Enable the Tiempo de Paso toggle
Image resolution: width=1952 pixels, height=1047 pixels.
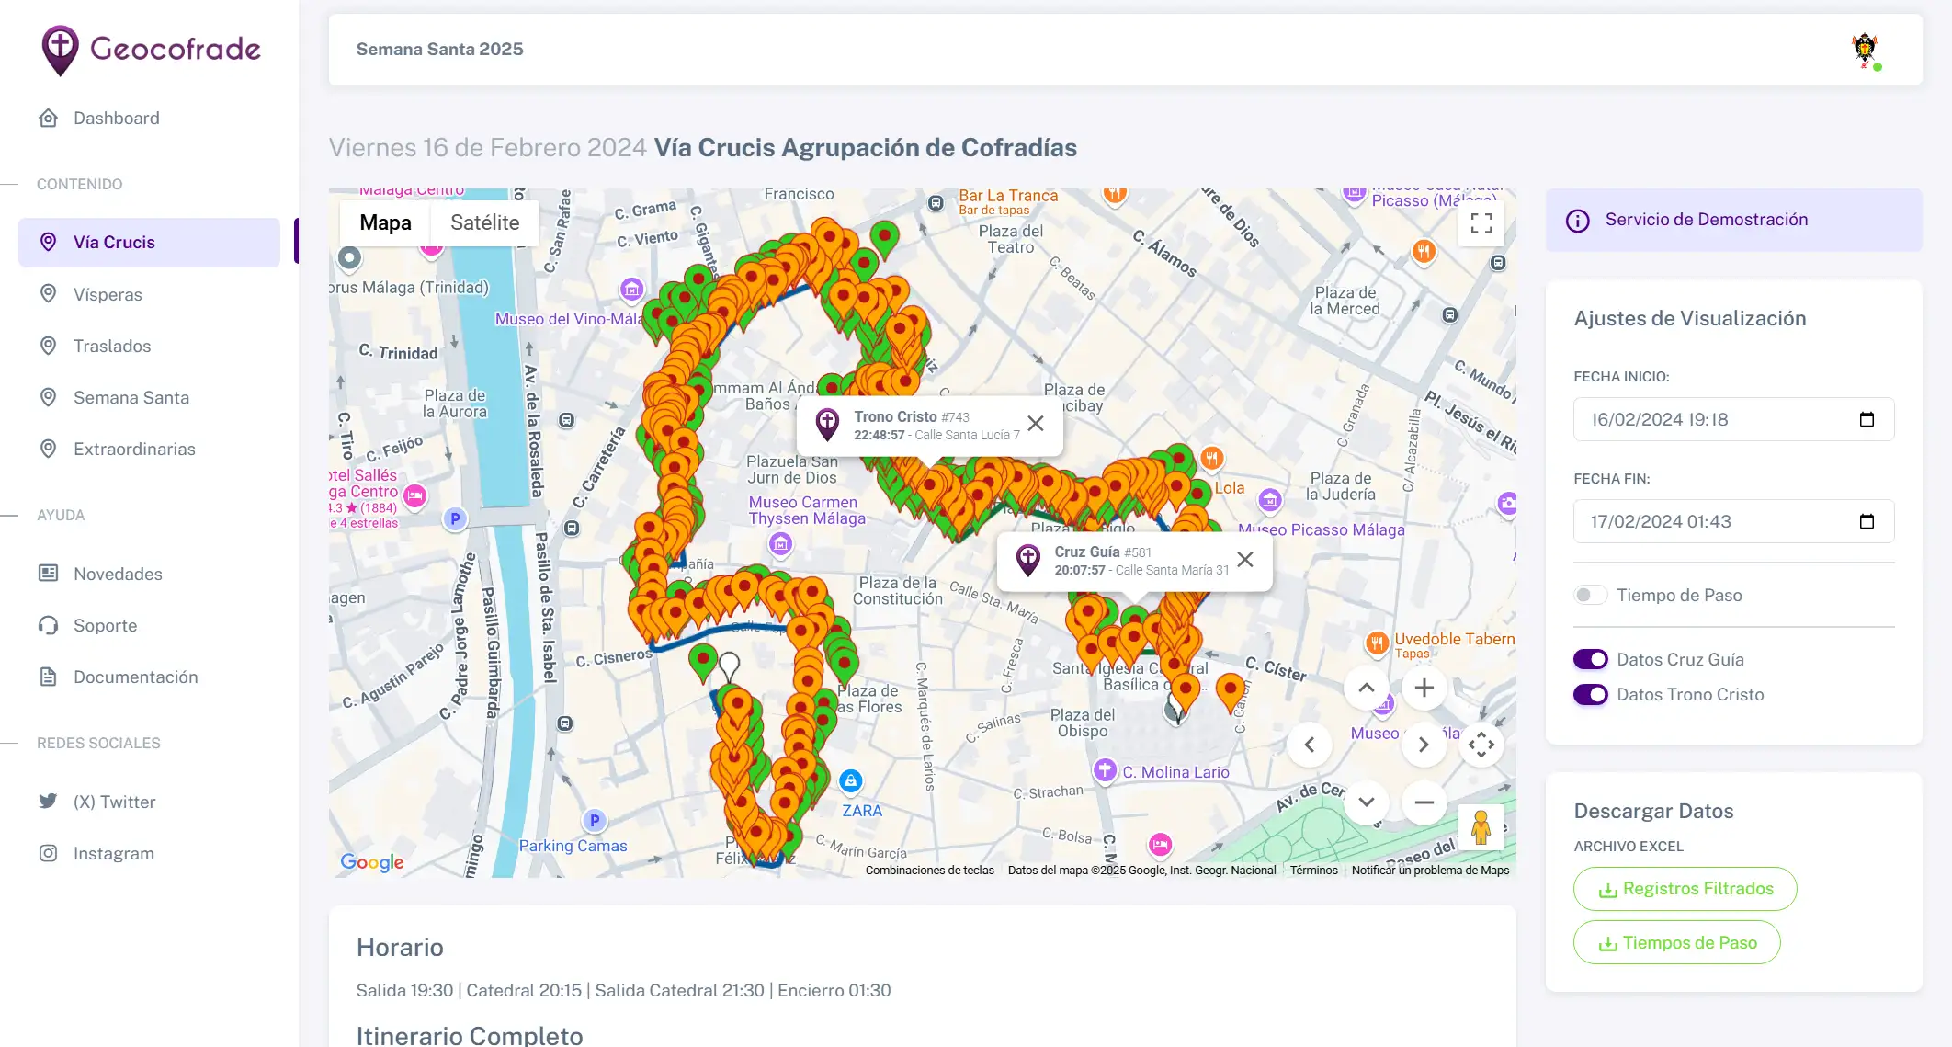1590,595
